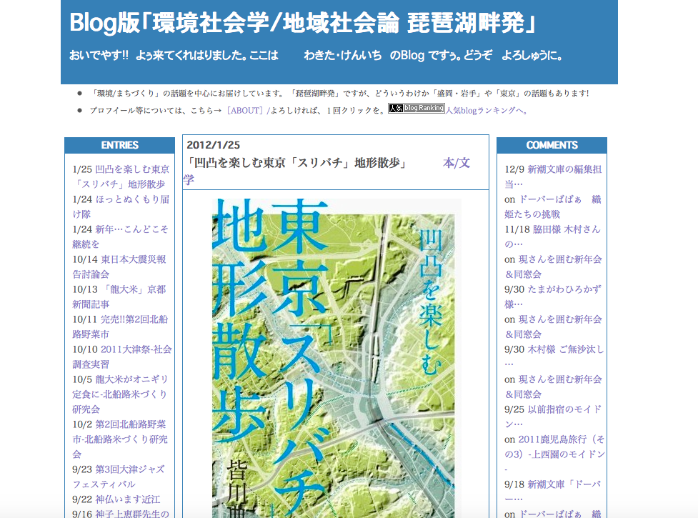Click the blog Ranking banner icon
This screenshot has height=518, width=698.
point(417,108)
